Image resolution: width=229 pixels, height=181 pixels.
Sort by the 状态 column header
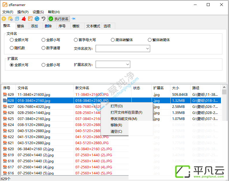click(x=142, y=88)
